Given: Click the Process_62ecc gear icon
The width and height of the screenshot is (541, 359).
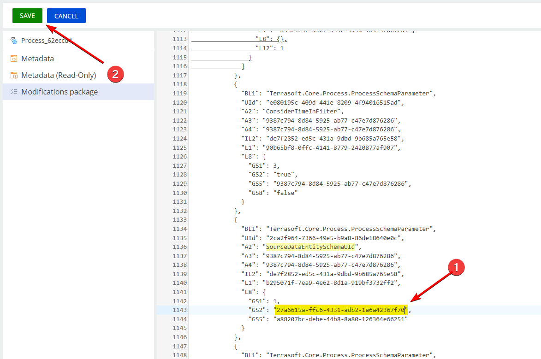Looking at the screenshot, I should pyautogui.click(x=14, y=41).
